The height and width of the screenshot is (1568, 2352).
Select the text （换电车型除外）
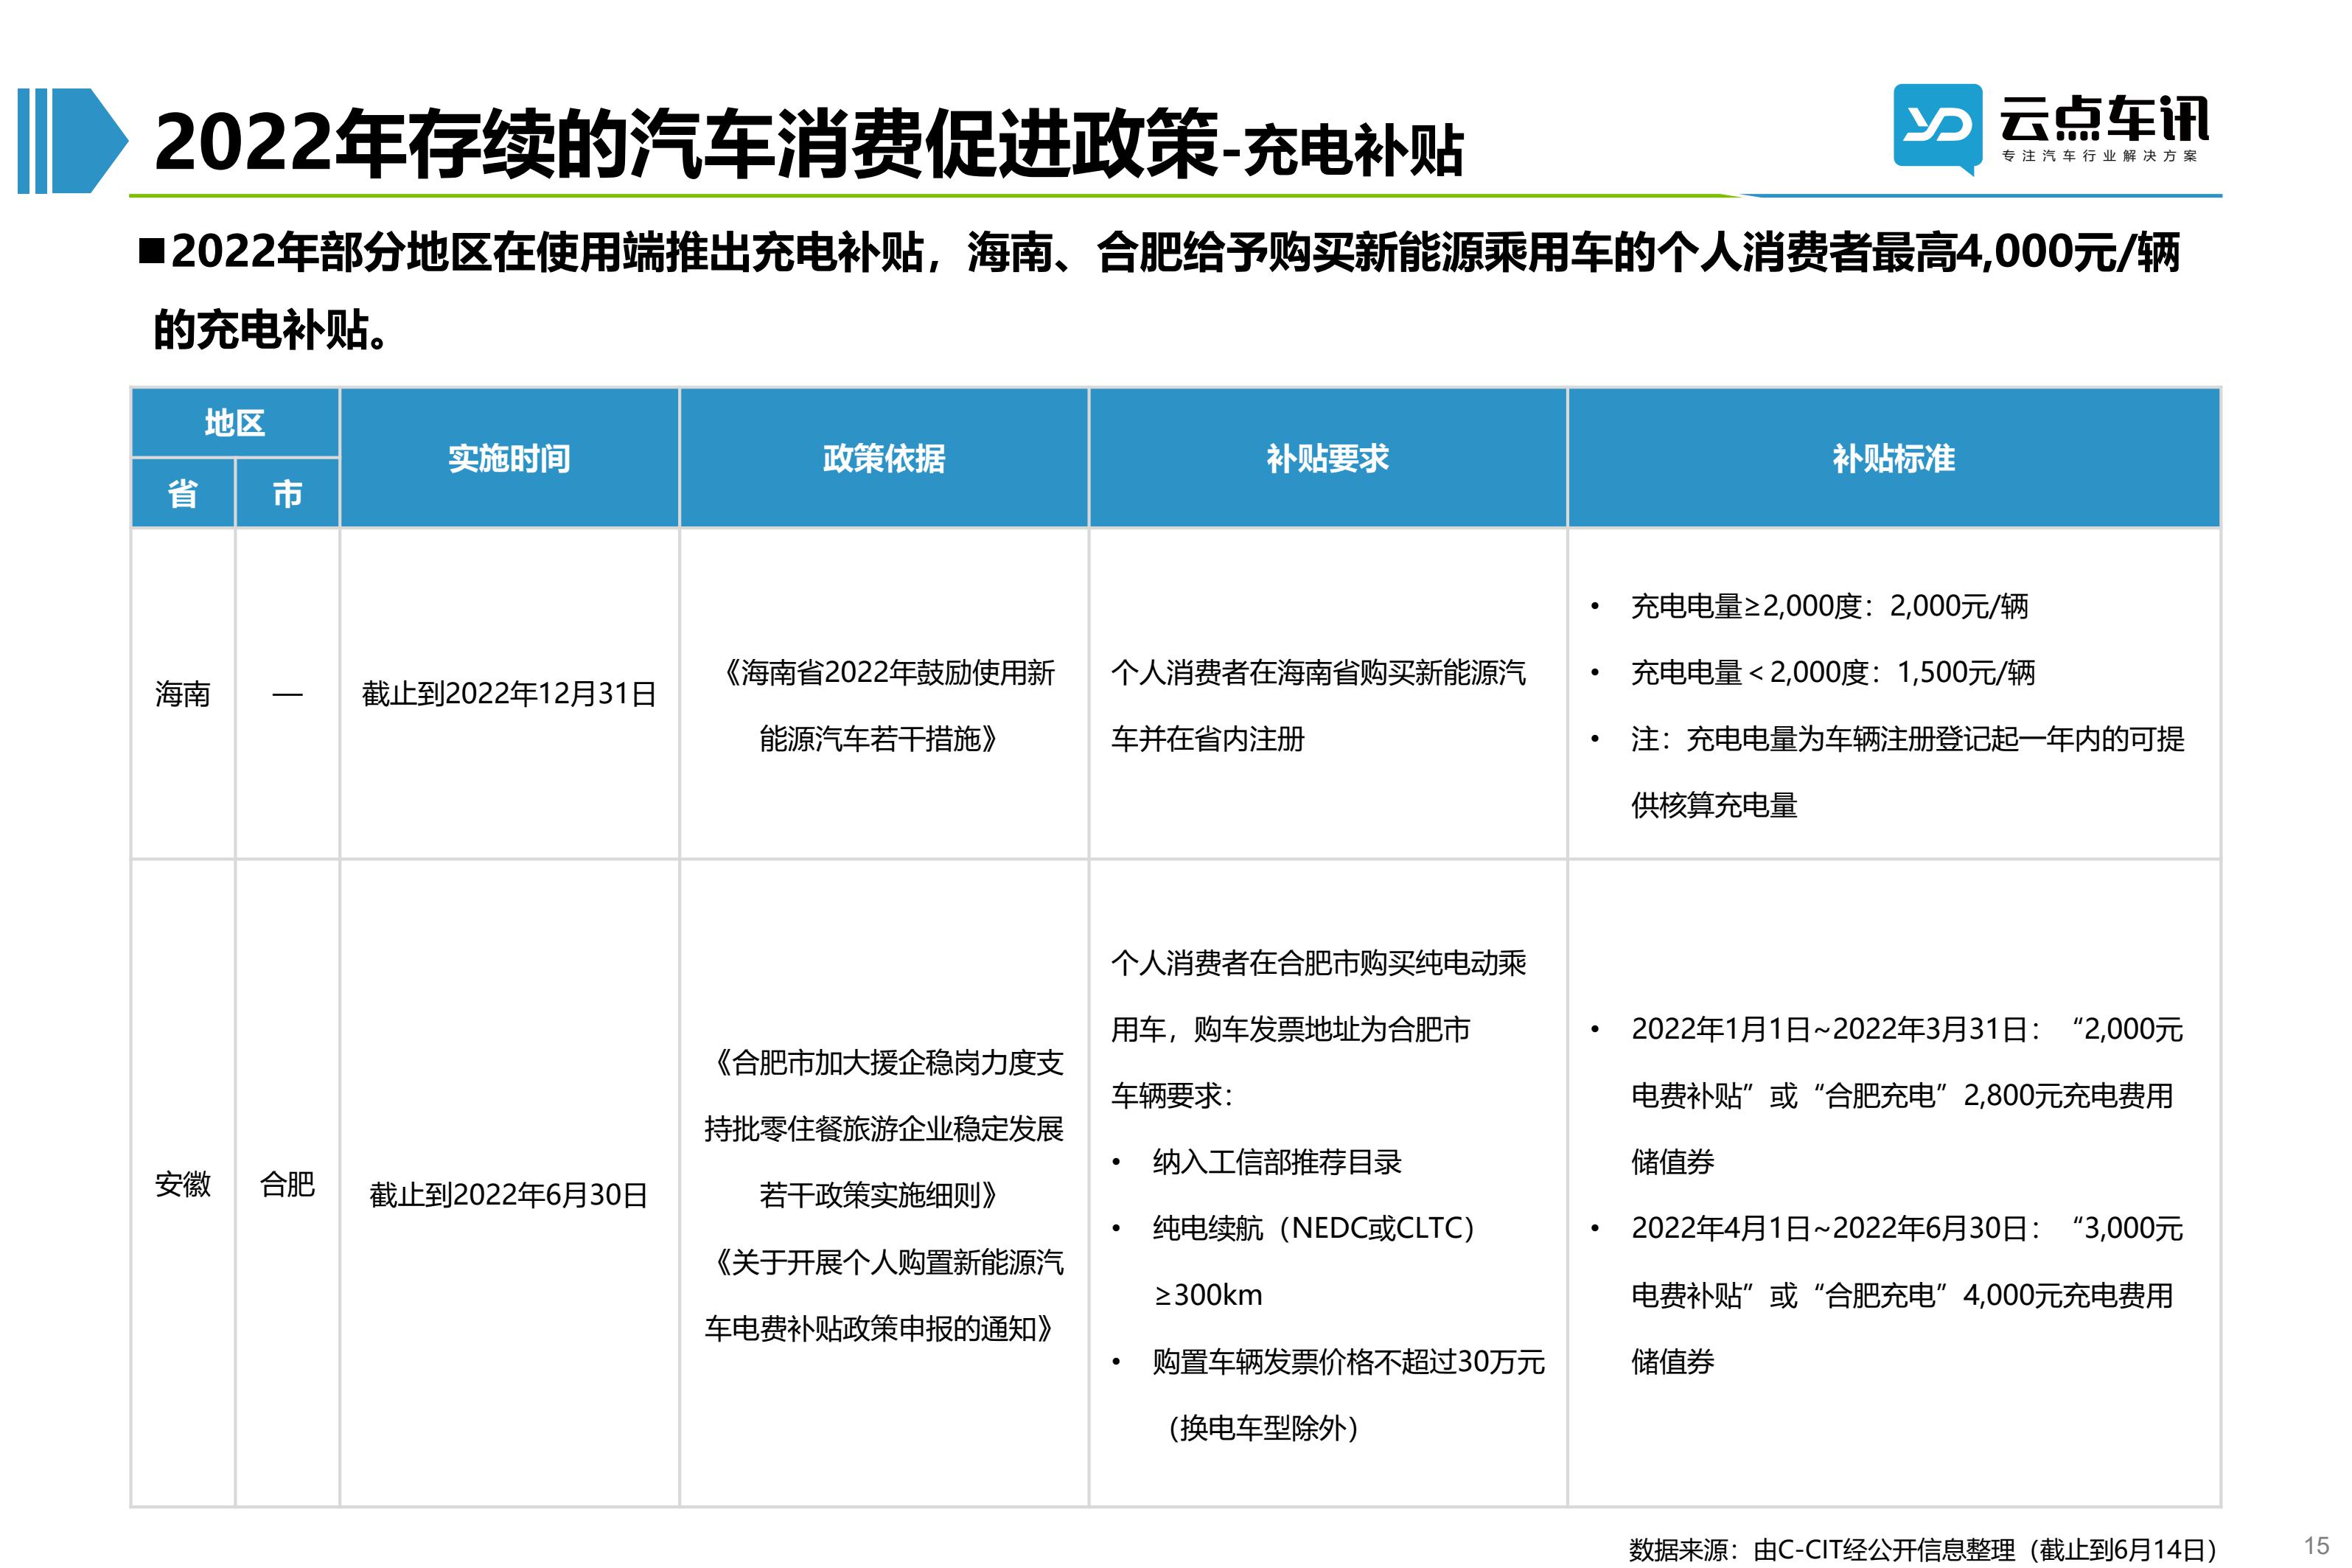pos(1263,1427)
